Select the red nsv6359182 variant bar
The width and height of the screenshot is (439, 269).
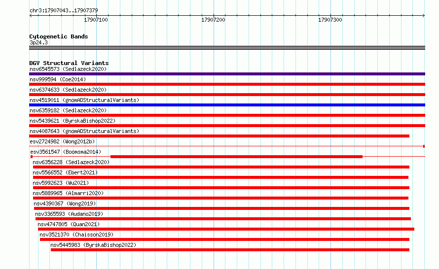tap(227, 115)
